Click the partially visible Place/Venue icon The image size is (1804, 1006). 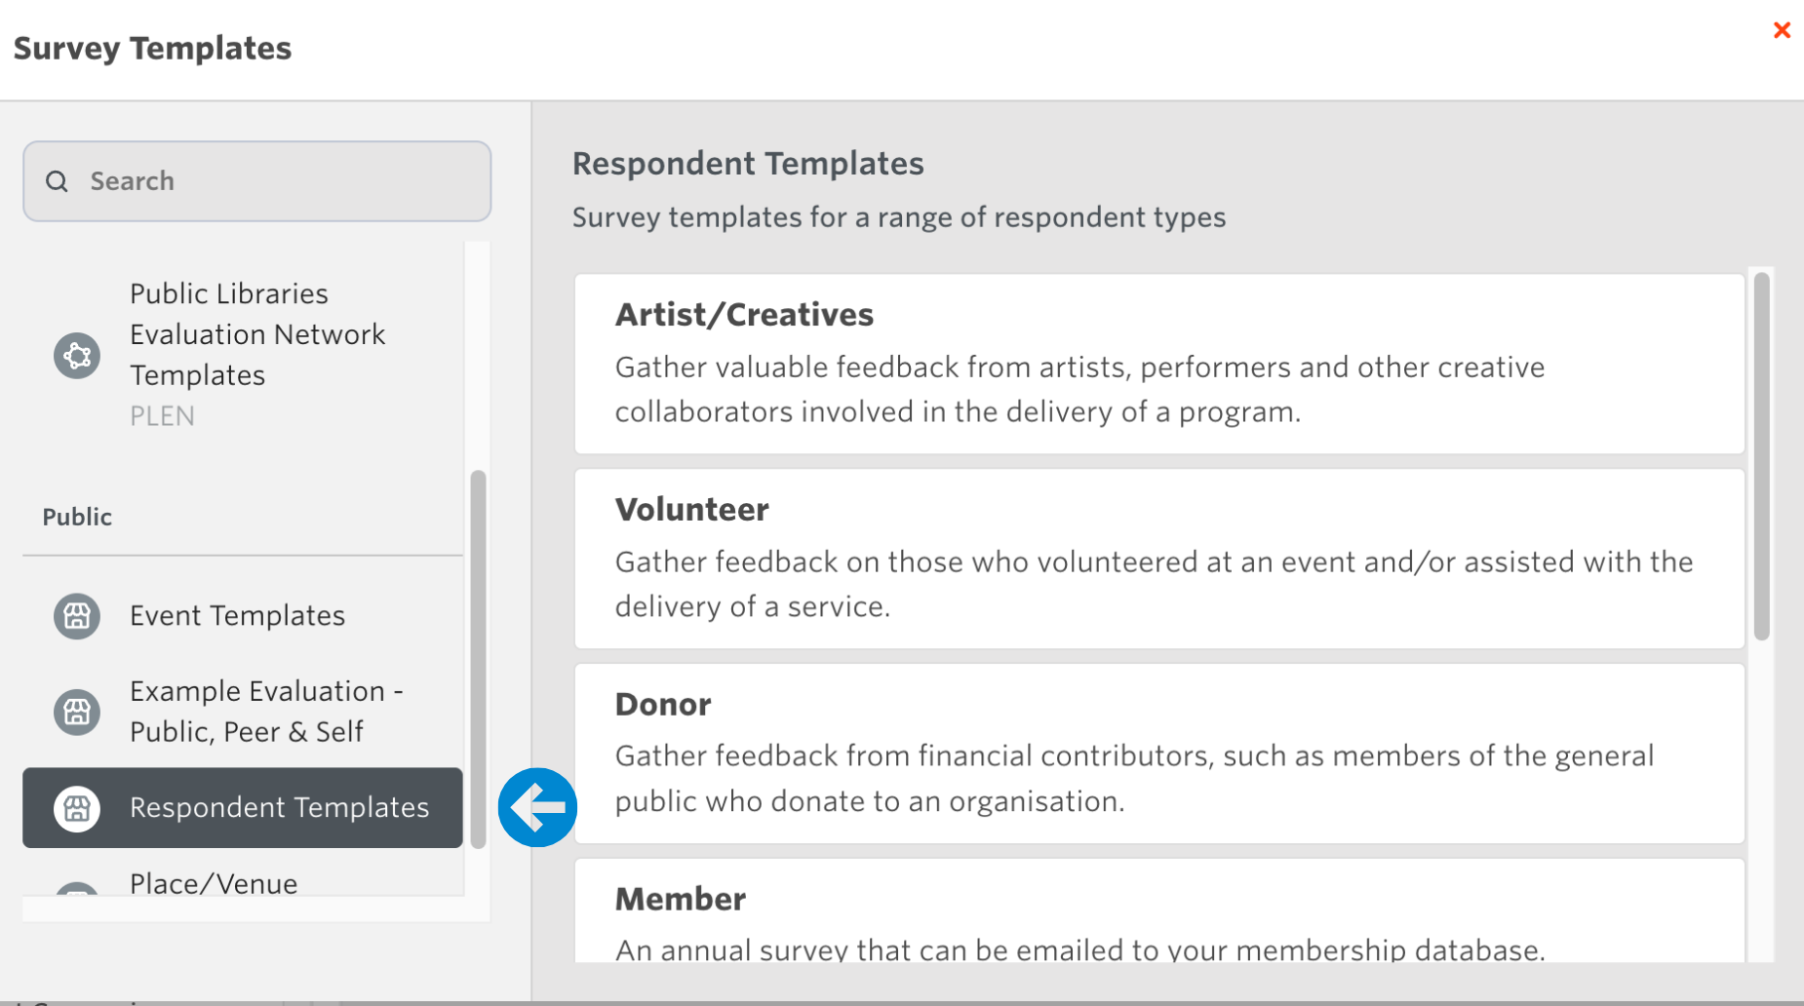[77, 888]
